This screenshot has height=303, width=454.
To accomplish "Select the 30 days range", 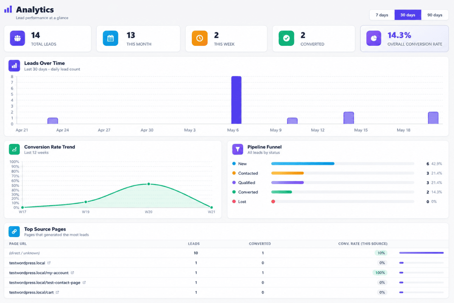I will [408, 15].
